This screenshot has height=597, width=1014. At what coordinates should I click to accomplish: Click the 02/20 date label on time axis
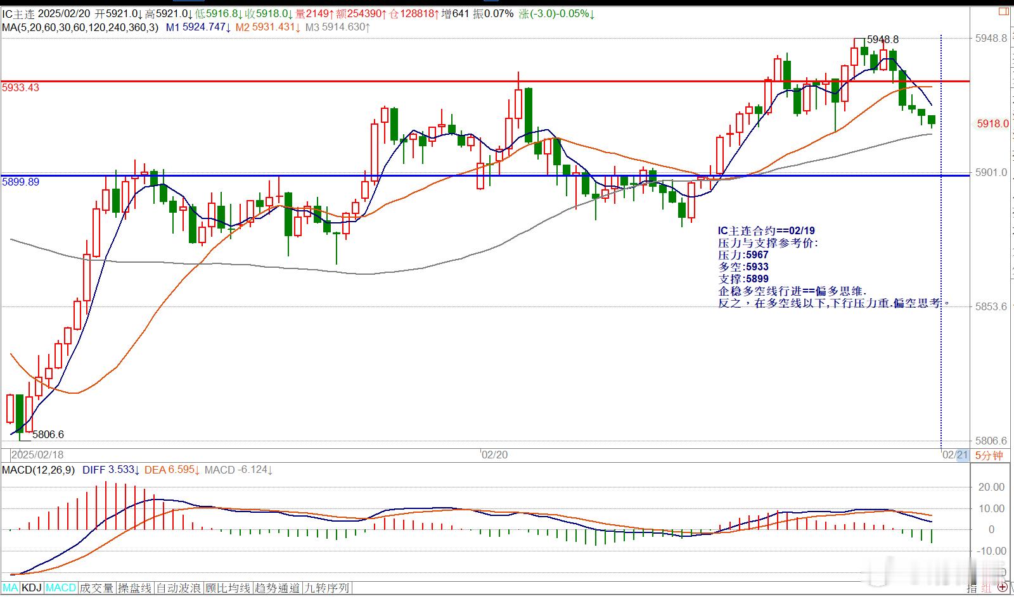pyautogui.click(x=495, y=455)
